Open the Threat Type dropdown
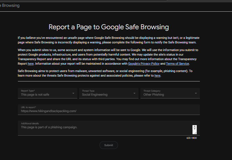 point(109,93)
